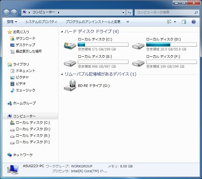The image size is (202, 179).
Task: Collapse the ハード ディスク ドライブ group
Action: pyautogui.click(x=62, y=32)
